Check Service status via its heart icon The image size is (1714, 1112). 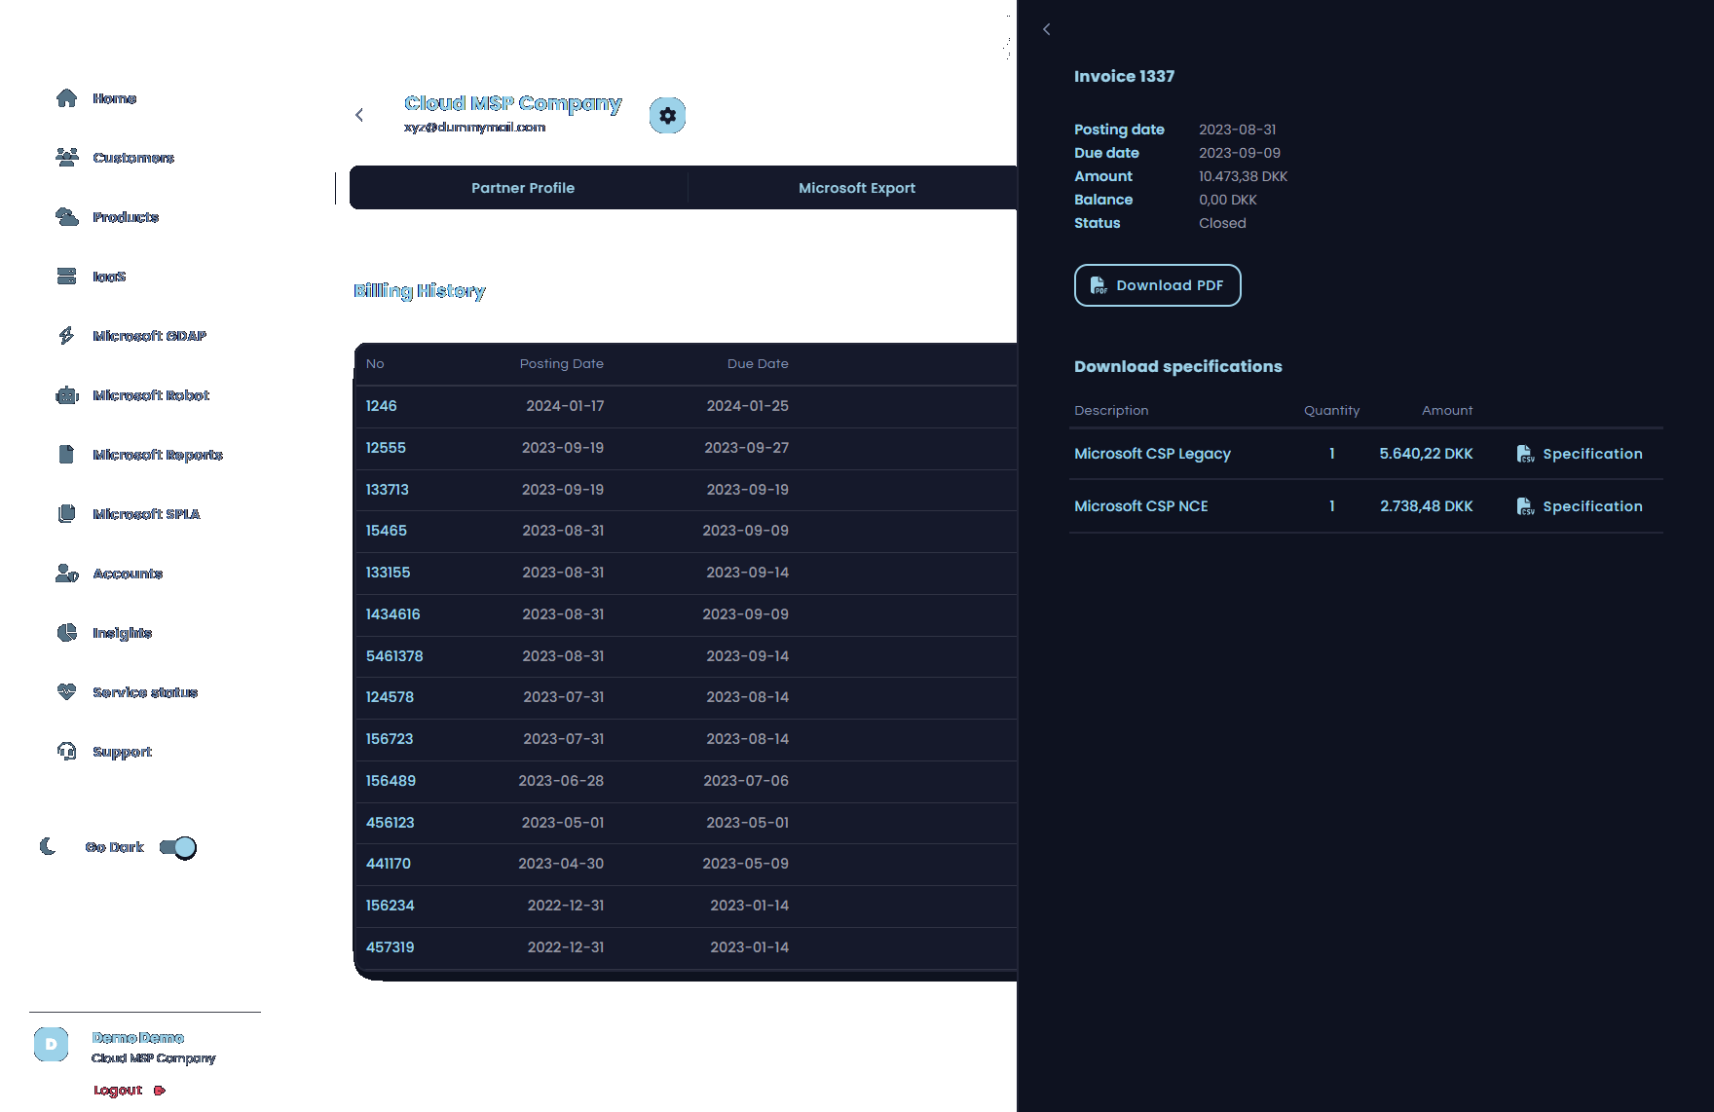(66, 691)
